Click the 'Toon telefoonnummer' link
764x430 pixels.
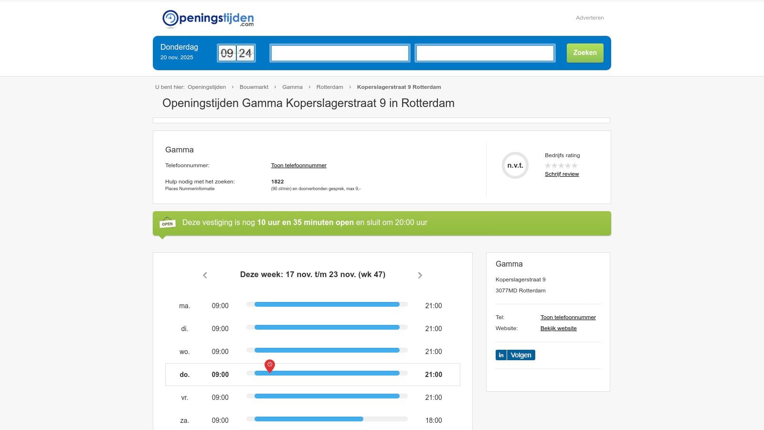click(299, 165)
